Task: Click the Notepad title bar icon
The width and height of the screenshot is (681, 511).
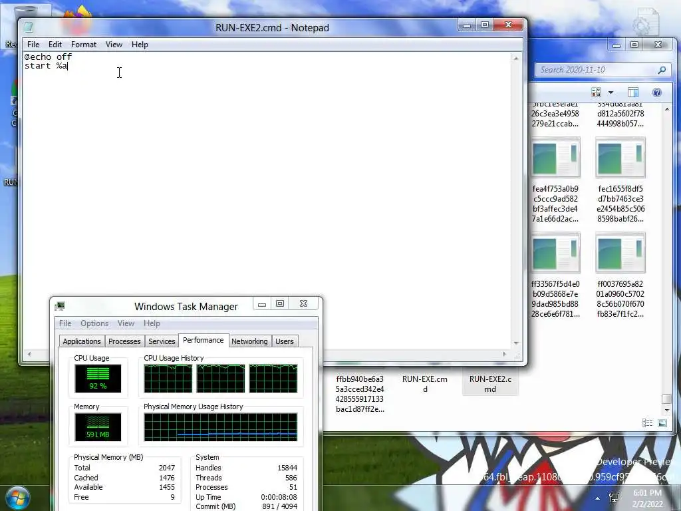Action: (29, 27)
